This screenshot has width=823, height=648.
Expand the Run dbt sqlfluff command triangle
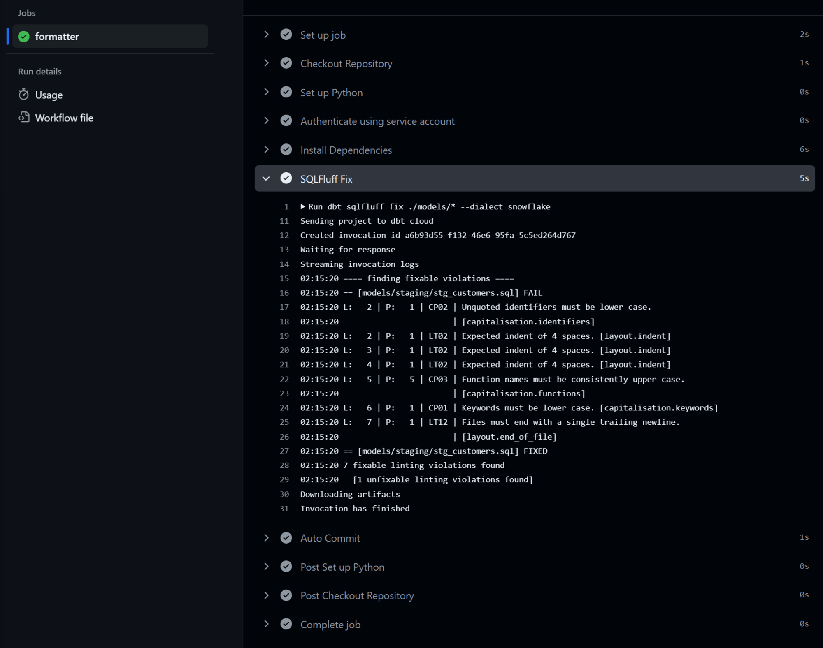[x=303, y=206]
